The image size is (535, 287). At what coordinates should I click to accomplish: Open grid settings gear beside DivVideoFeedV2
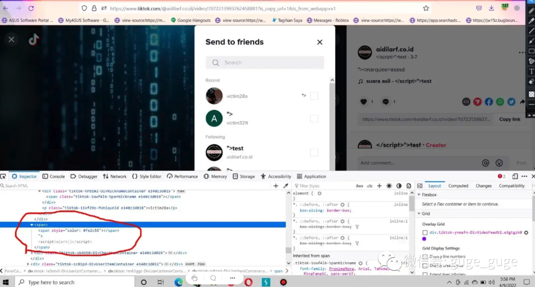pyautogui.click(x=526, y=233)
